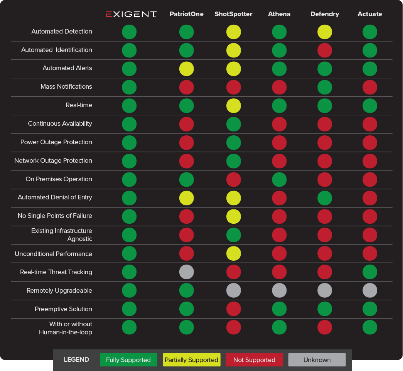Screen dimensions: 403x371
Task: Click ShotSpotter's red dot for On Premises Operation
Action: [x=234, y=180]
